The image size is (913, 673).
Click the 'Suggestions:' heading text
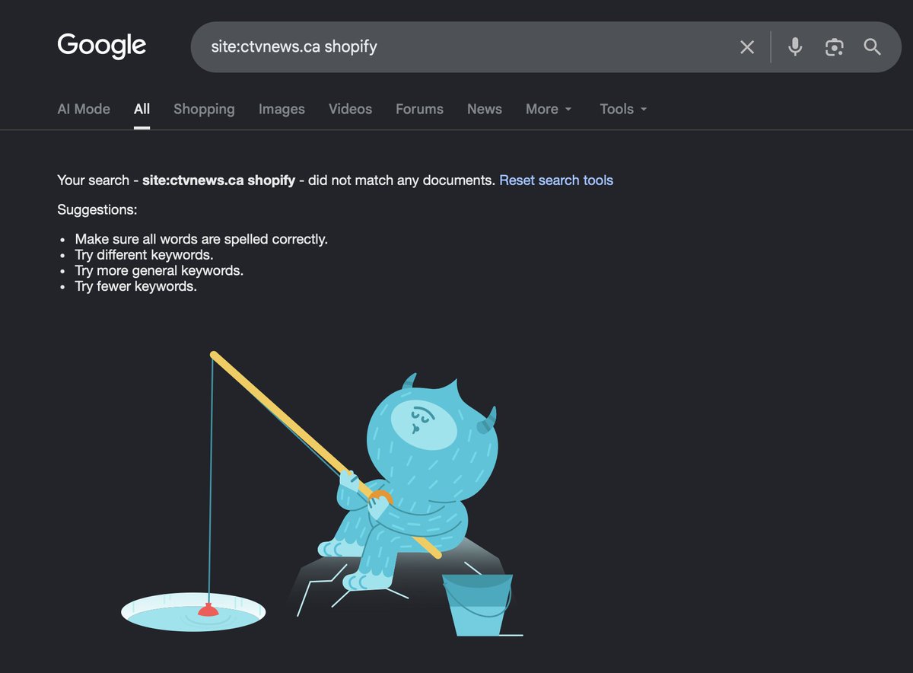coord(97,209)
